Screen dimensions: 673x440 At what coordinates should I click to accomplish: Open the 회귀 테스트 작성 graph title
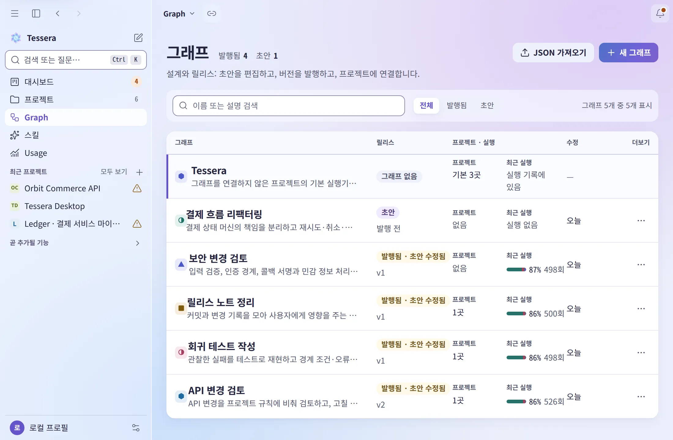point(221,346)
